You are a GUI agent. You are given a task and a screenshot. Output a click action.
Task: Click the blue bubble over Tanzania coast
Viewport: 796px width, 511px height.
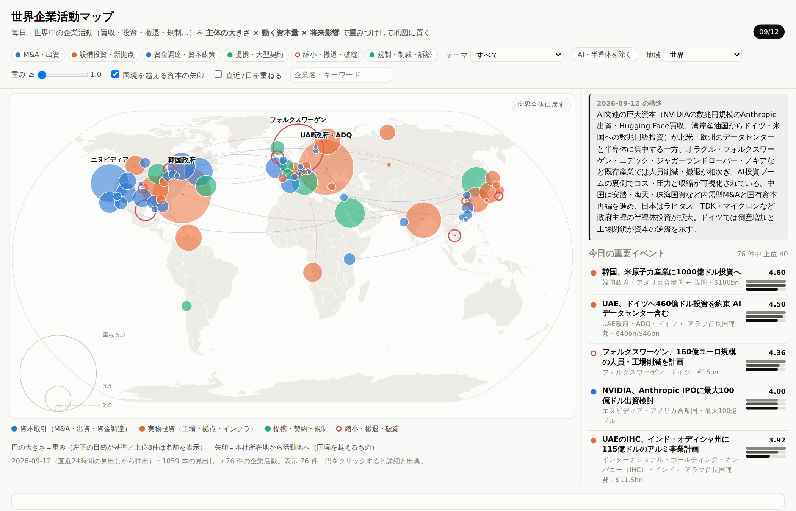pos(349,259)
